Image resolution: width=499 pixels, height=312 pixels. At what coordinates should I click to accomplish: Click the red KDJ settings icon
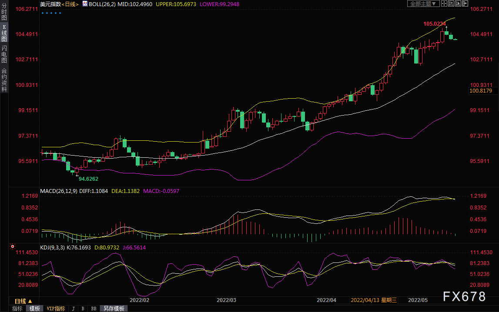coord(13,246)
